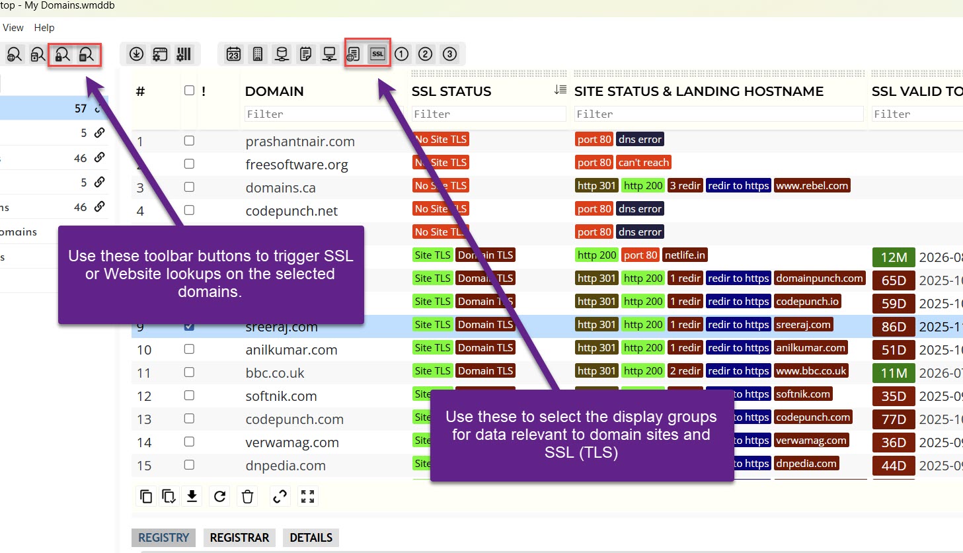Select the database server display group icon
This screenshot has width=963, height=553.
(x=282, y=54)
